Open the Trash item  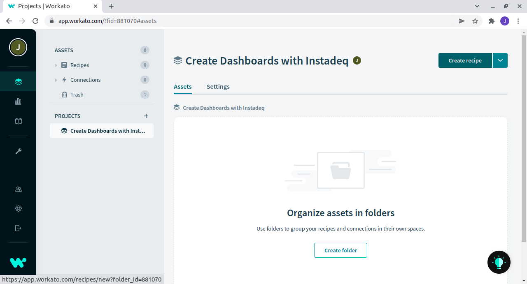pos(77,95)
